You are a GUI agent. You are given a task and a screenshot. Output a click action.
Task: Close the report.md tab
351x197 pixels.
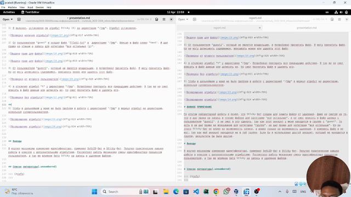pos(259,28)
